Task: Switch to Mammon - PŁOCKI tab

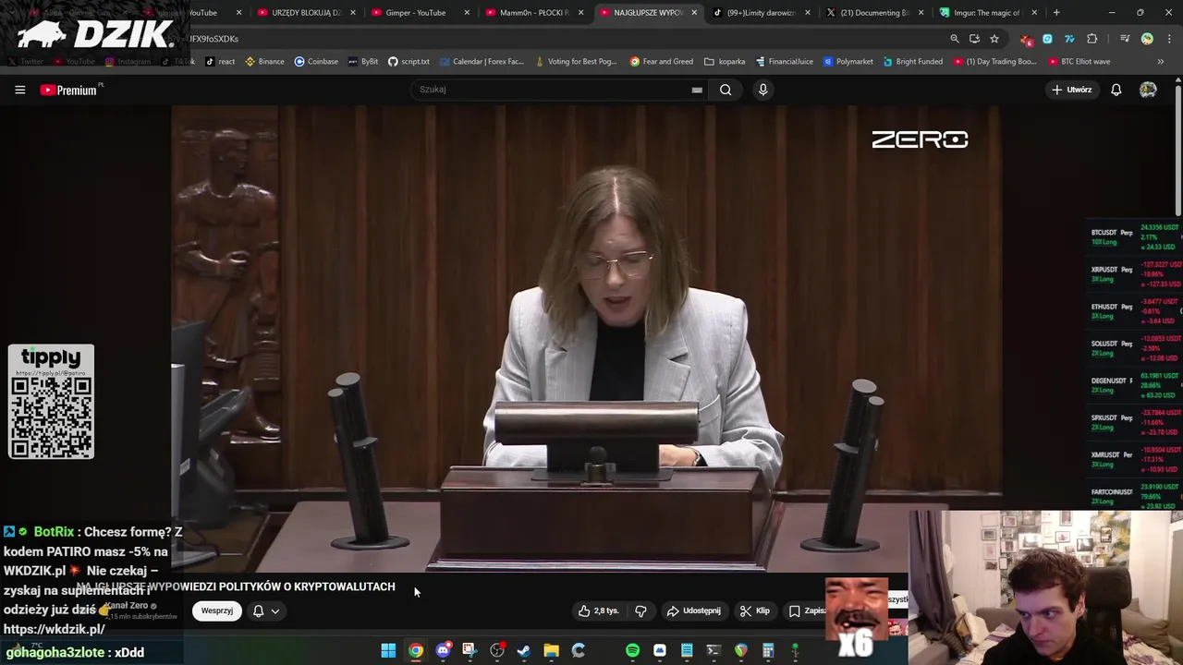Action: coord(533,13)
